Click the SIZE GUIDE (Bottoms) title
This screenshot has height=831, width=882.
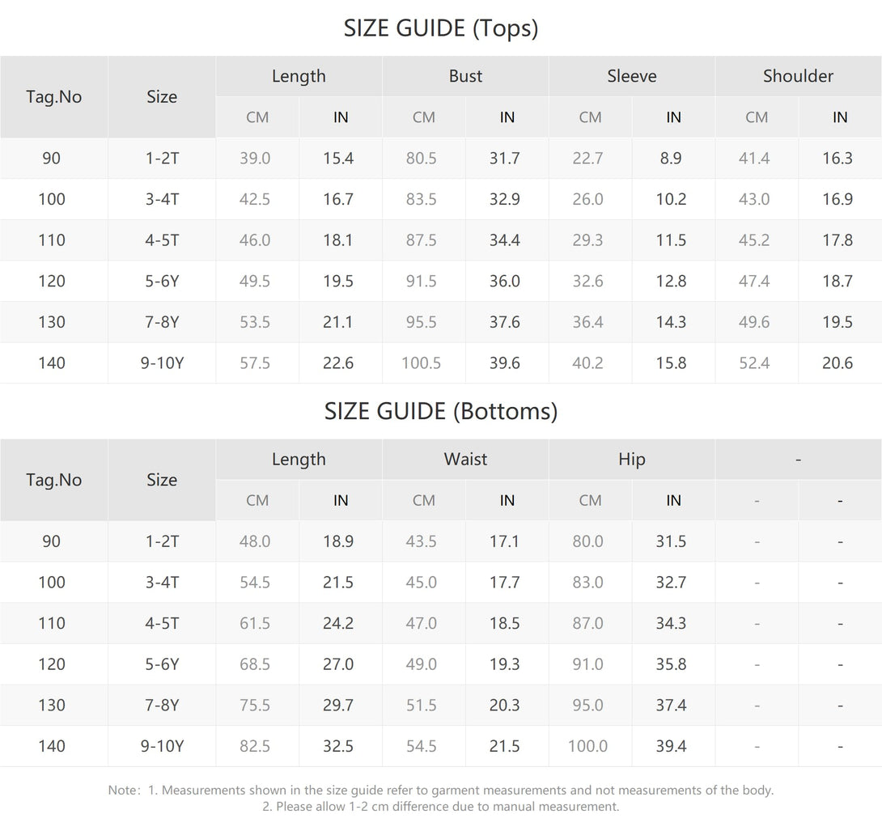[x=441, y=411]
